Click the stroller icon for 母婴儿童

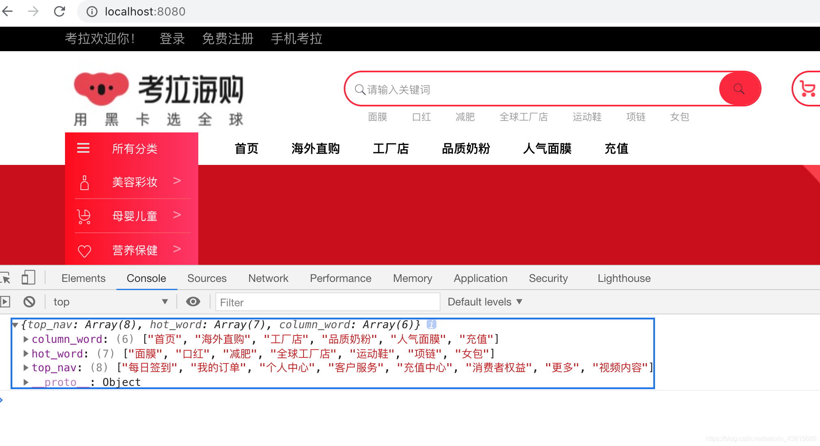point(84,217)
